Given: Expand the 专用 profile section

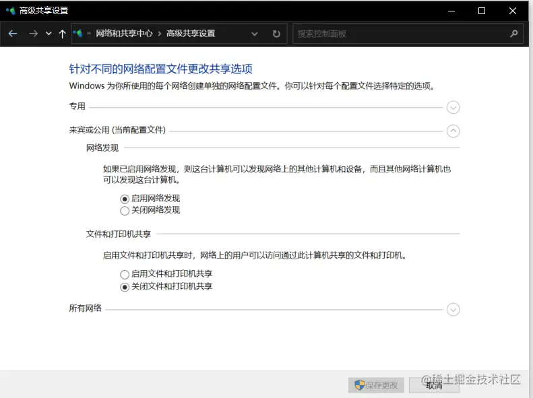Looking at the screenshot, I should (453, 108).
